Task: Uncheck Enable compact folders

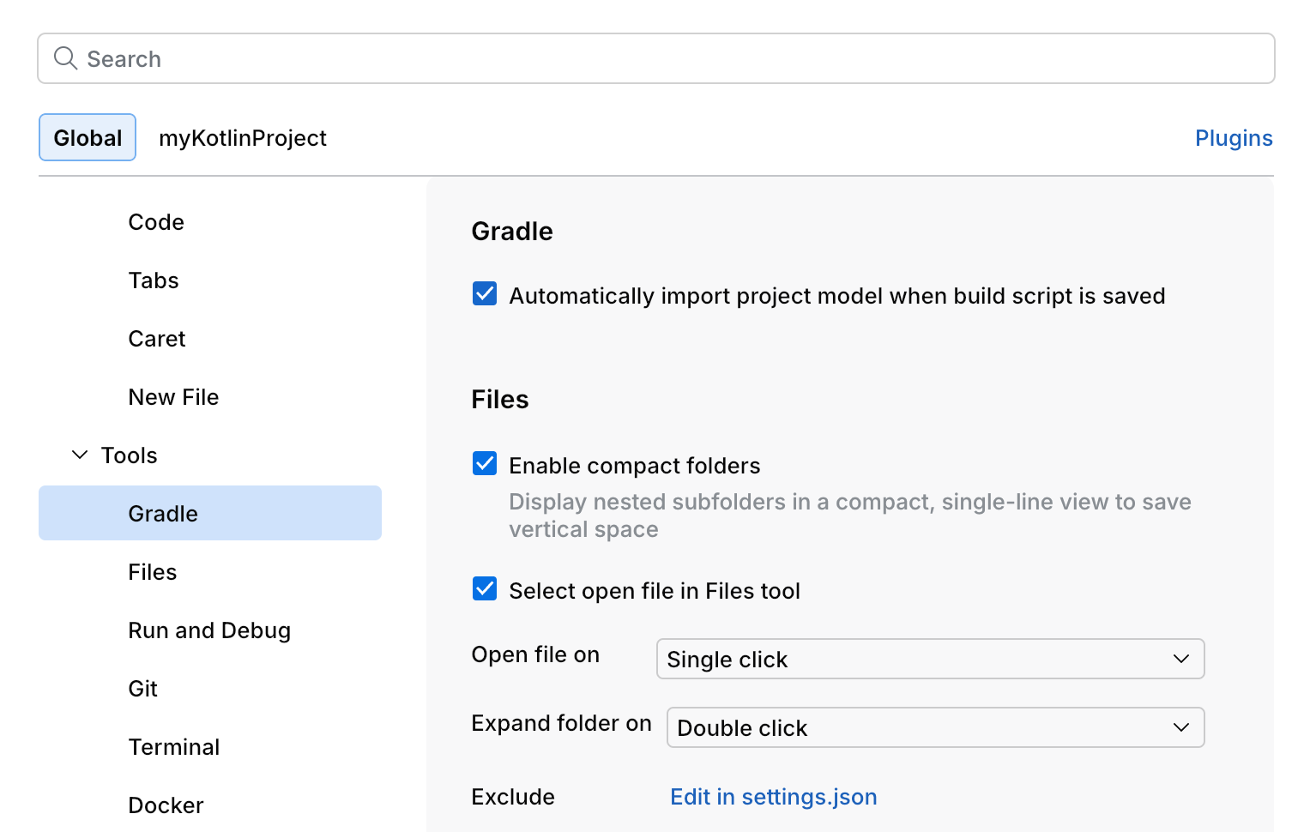Action: (x=485, y=463)
